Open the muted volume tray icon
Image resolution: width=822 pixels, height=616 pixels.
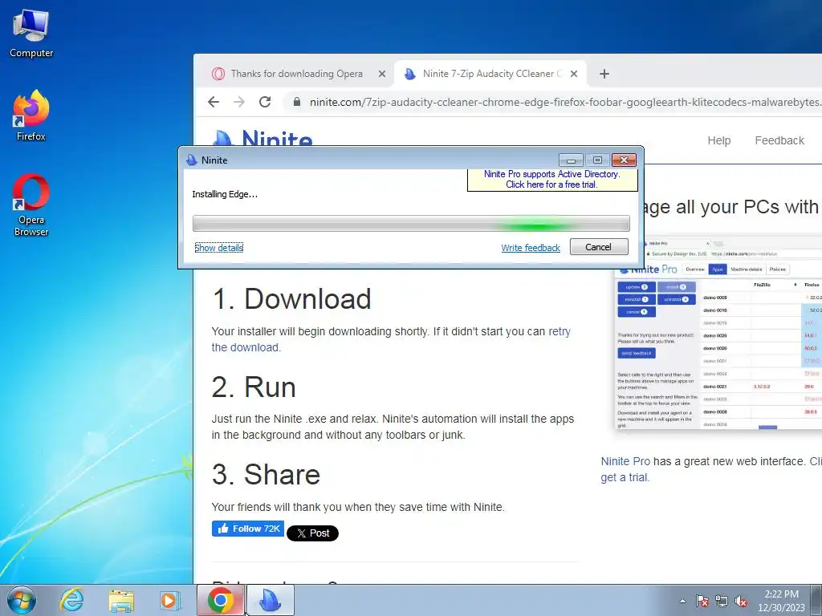tap(741, 601)
